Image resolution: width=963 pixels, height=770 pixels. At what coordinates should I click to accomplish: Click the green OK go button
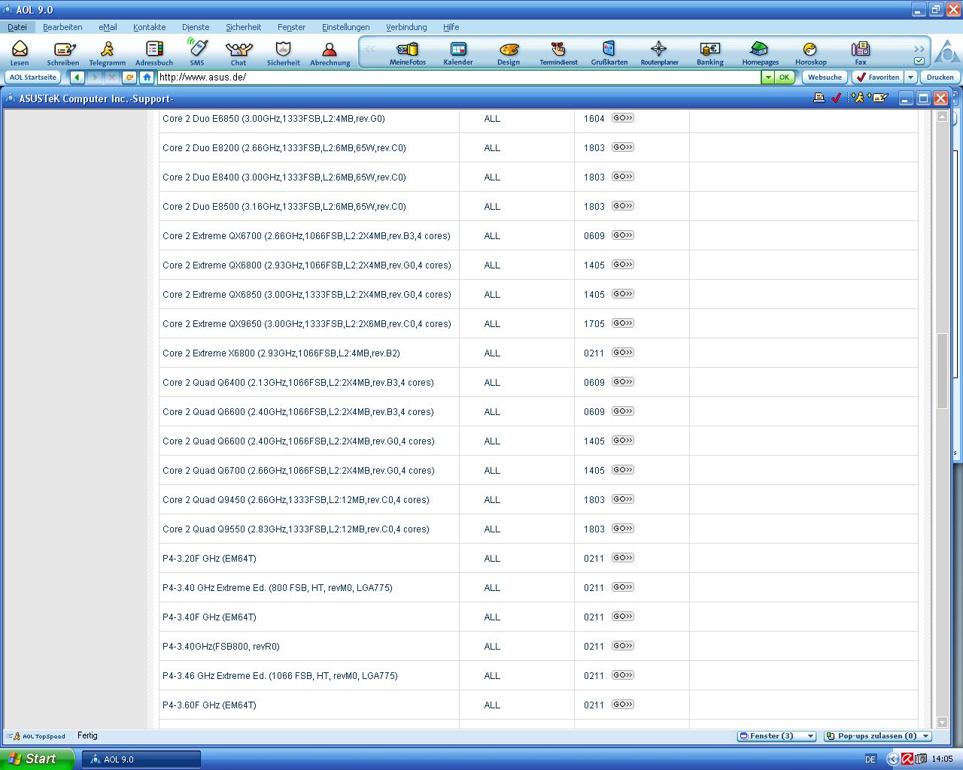pos(784,77)
